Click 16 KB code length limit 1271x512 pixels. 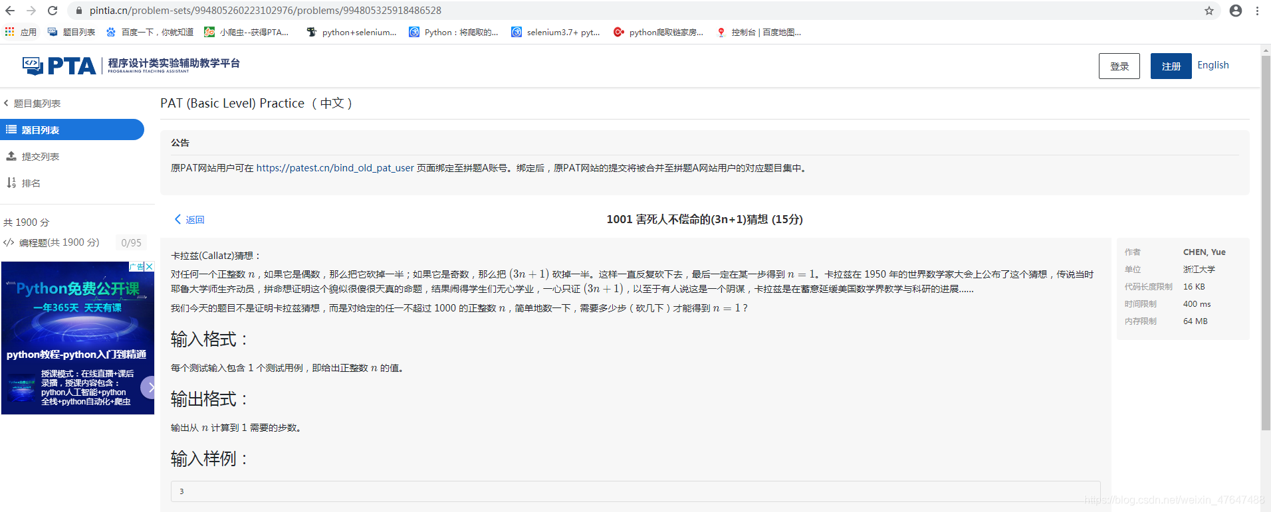point(1193,287)
